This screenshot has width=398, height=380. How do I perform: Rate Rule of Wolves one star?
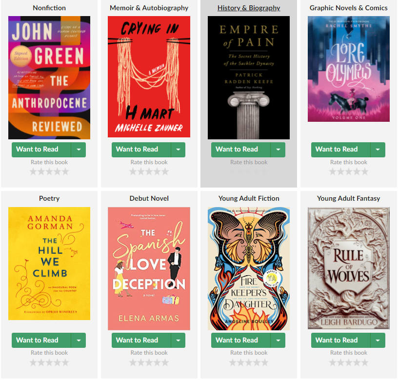tap(333, 362)
